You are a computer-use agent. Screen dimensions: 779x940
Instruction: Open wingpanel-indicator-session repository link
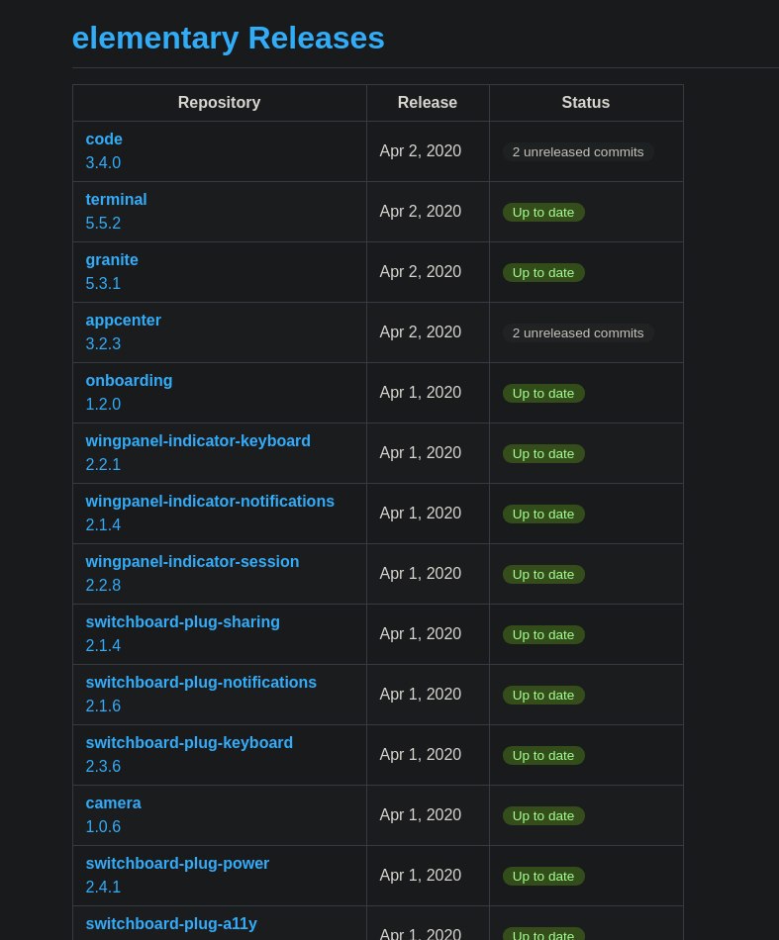(192, 562)
